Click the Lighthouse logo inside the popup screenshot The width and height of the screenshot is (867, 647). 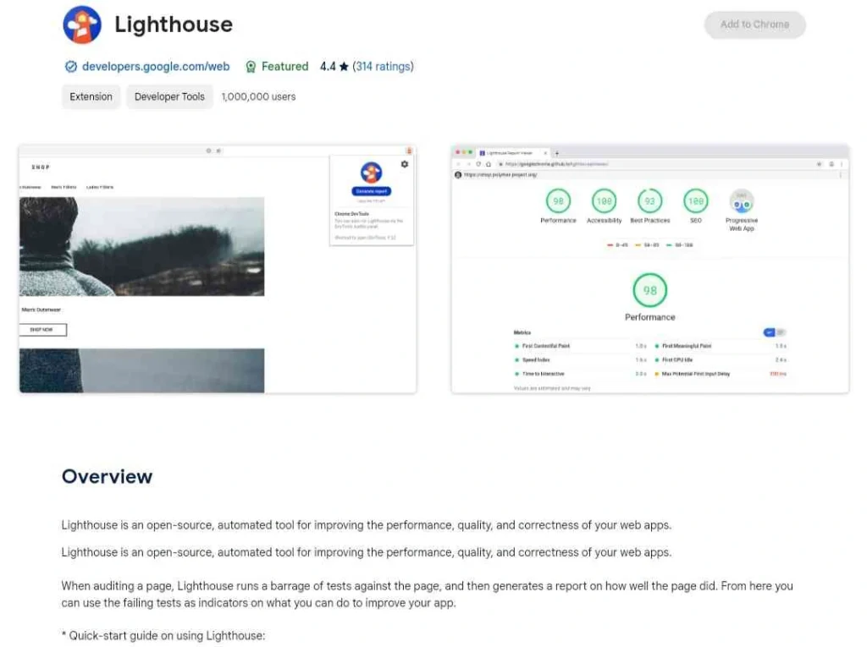coord(371,173)
